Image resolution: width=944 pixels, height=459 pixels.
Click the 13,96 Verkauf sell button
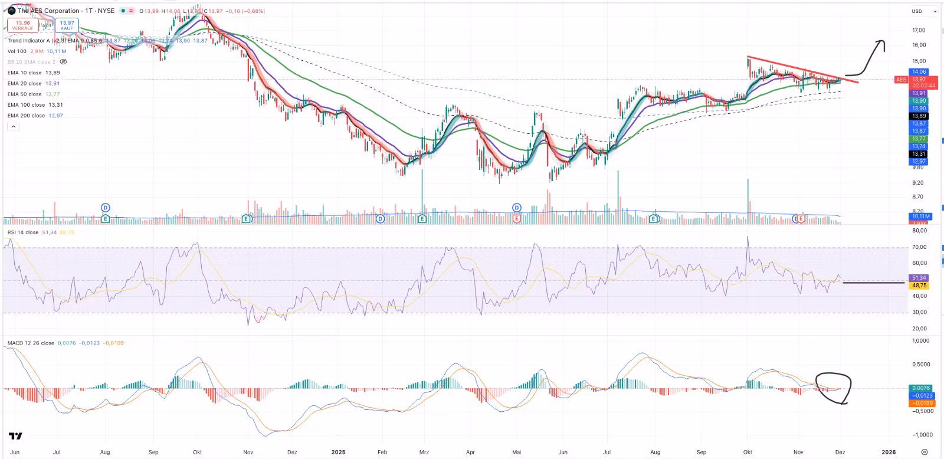click(23, 25)
